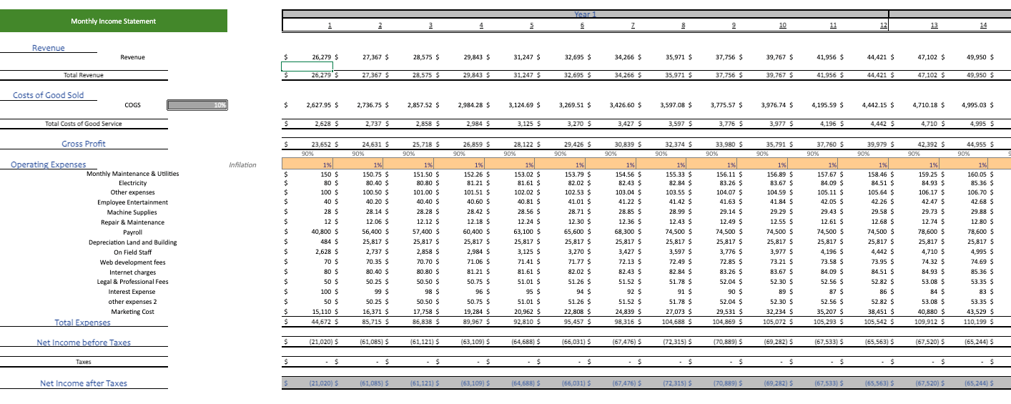The width and height of the screenshot is (1011, 404).
Task: Select the Internet charges label
Action: point(133,272)
